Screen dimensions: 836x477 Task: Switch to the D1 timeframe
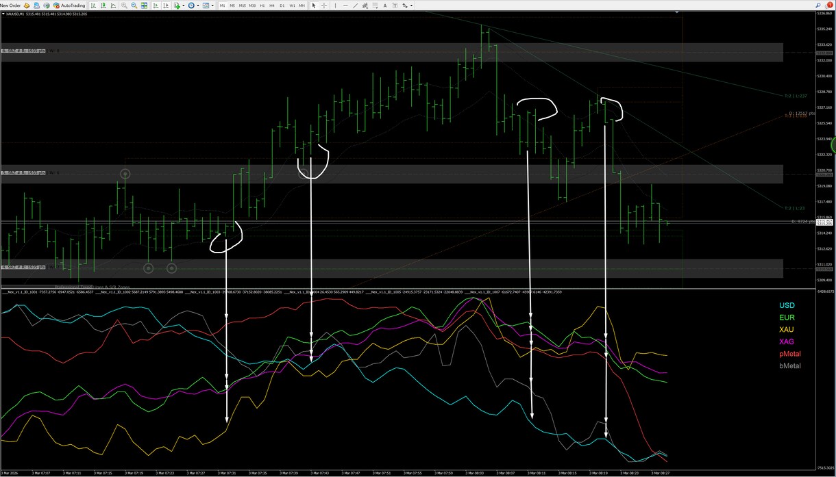[282, 5]
